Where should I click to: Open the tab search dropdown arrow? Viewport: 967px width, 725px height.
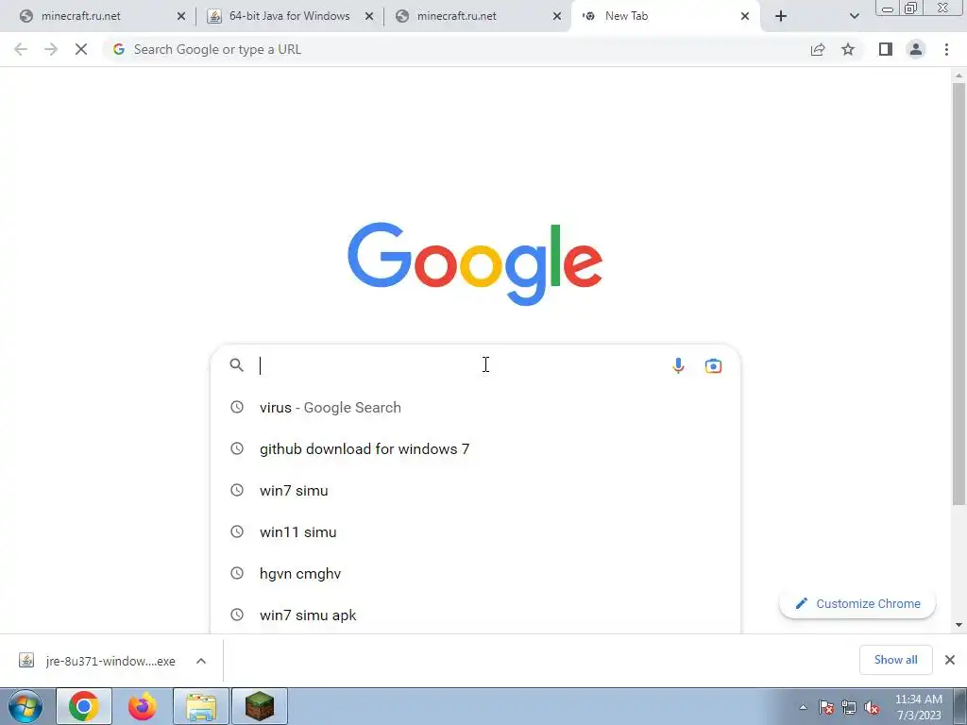pyautogui.click(x=854, y=16)
